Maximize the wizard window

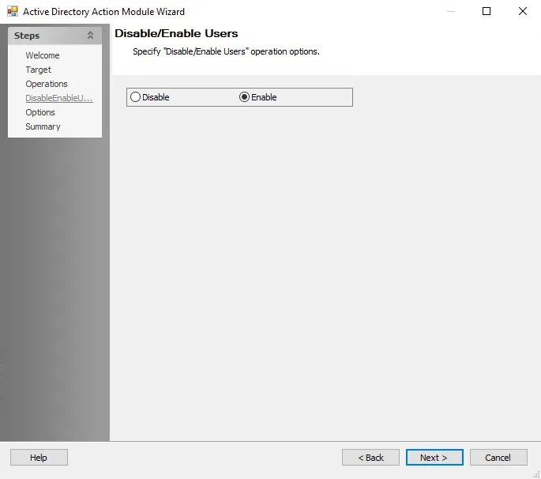[x=487, y=11]
